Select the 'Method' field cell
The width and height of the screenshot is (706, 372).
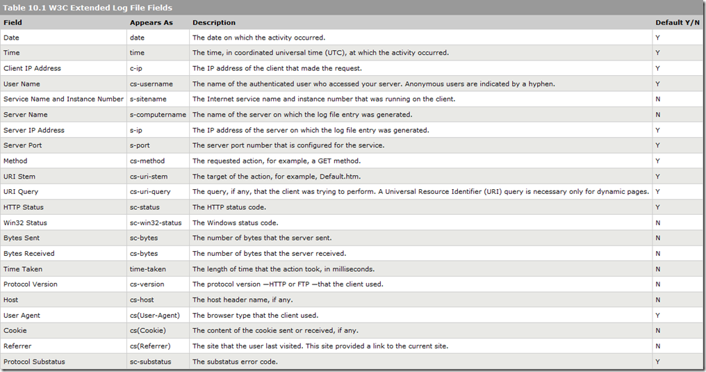63,161
